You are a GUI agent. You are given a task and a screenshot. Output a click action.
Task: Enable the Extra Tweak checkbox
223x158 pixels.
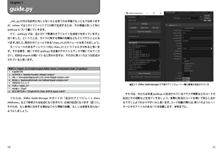183,71
